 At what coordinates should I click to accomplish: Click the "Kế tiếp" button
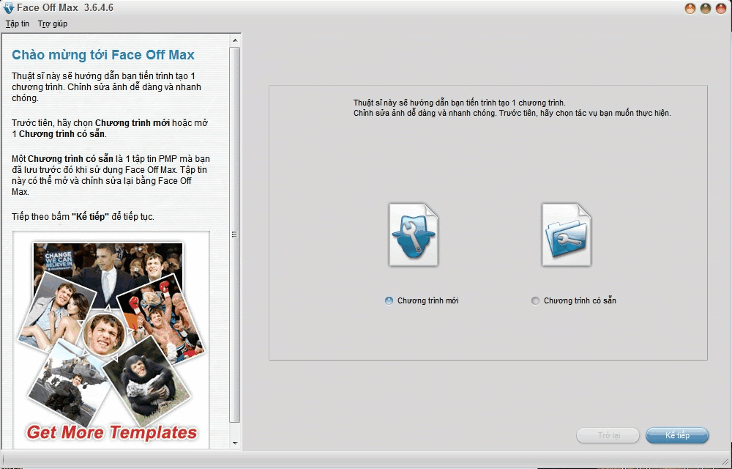click(677, 435)
